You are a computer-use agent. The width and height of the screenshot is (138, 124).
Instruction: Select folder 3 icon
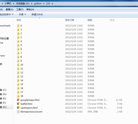[18, 37]
